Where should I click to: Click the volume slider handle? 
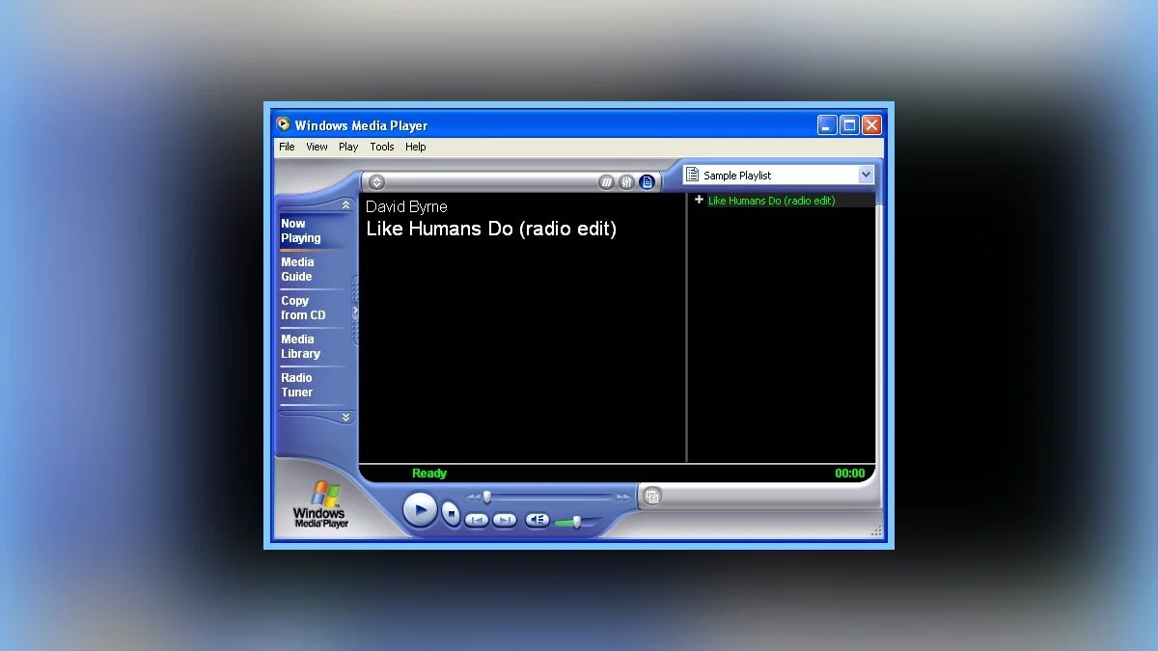coord(576,522)
